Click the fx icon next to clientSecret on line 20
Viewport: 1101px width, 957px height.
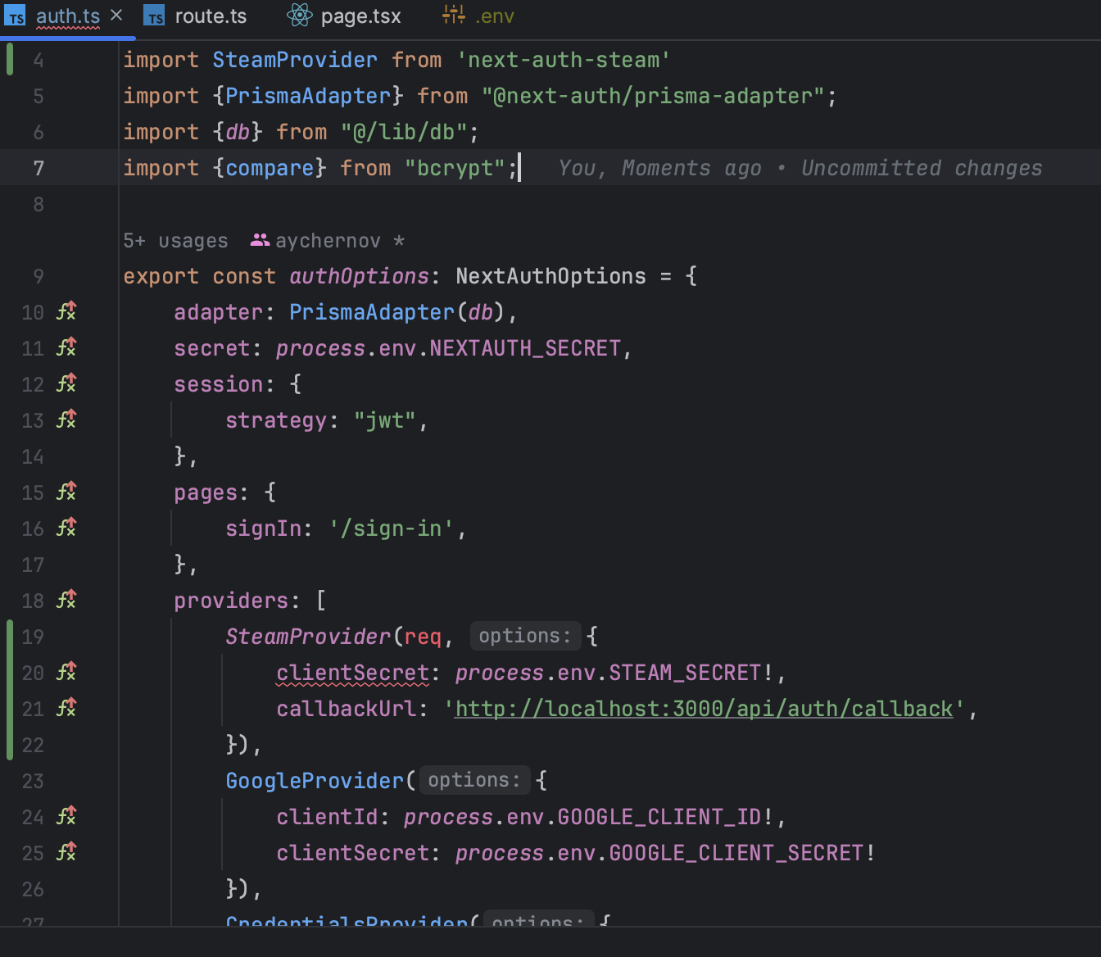66,671
